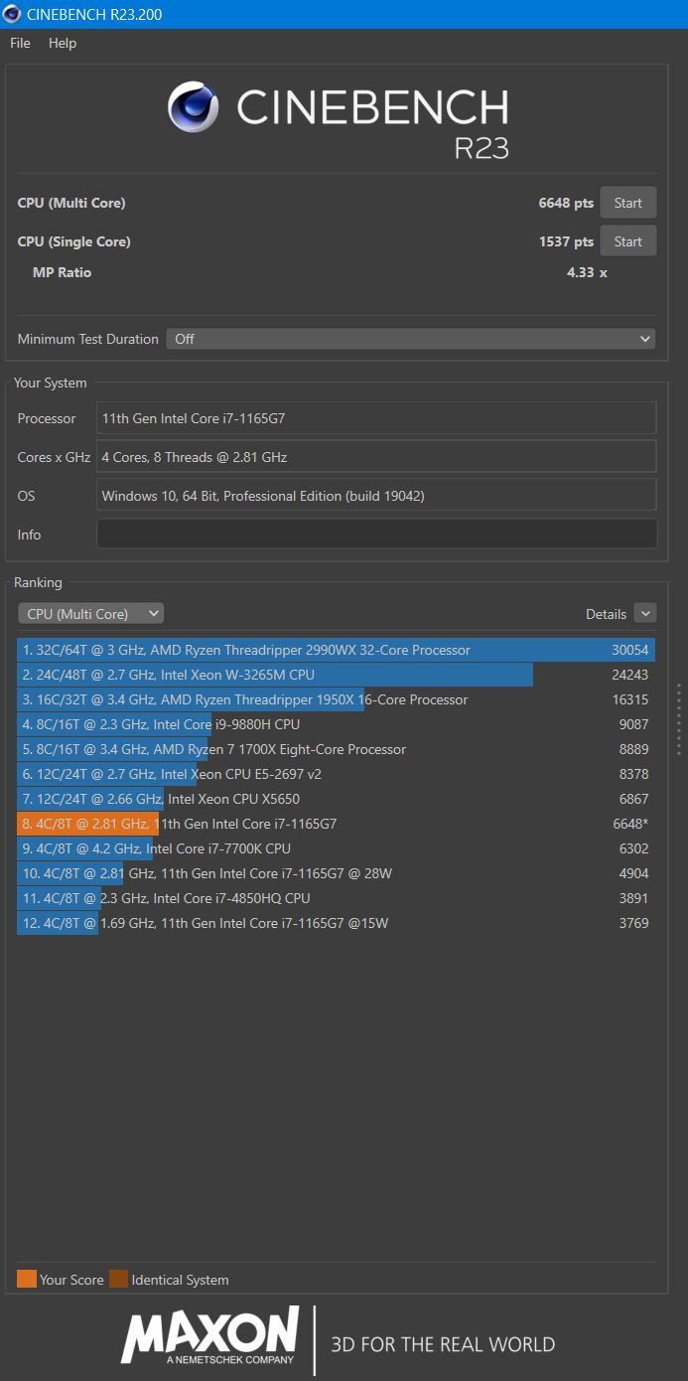This screenshot has height=1381, width=688.
Task: Select the Xeon W-3265M ranking row
Action: click(337, 675)
